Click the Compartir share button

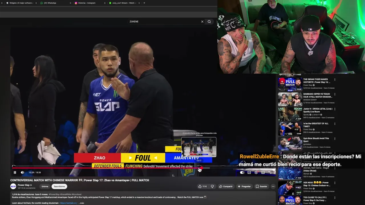tap(226, 186)
